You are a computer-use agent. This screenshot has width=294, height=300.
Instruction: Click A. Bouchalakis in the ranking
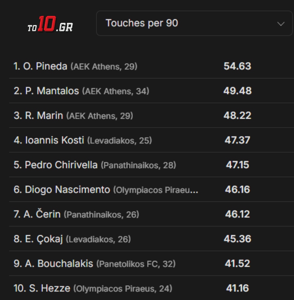53,264
